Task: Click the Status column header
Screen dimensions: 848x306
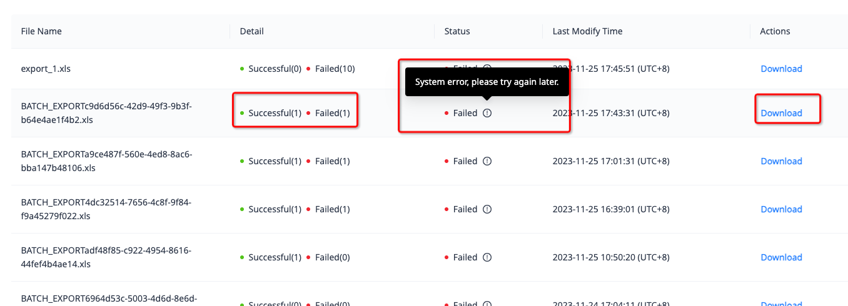Action: click(457, 31)
